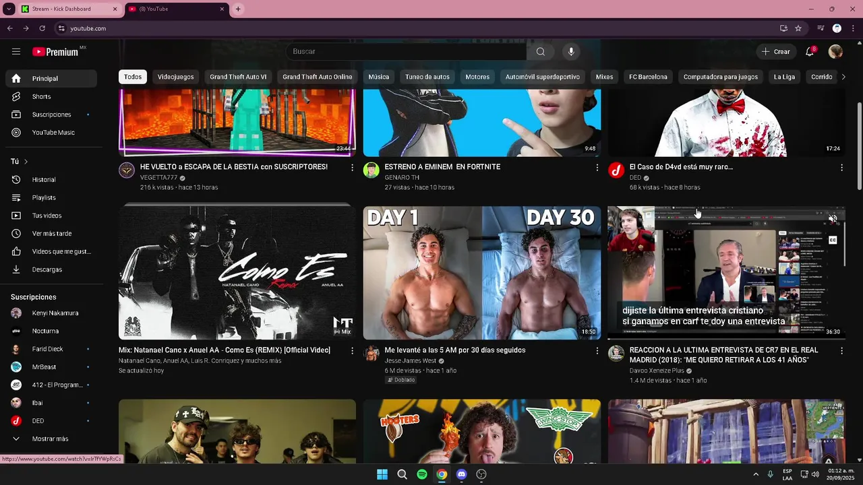
Task: Open Tus videos in the sidebar
Action: tap(51, 216)
